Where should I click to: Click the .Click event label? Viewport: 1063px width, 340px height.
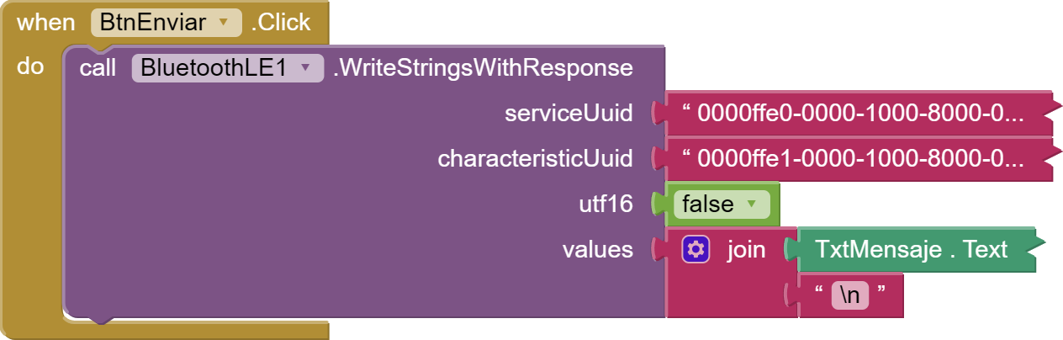pyautogui.click(x=281, y=23)
